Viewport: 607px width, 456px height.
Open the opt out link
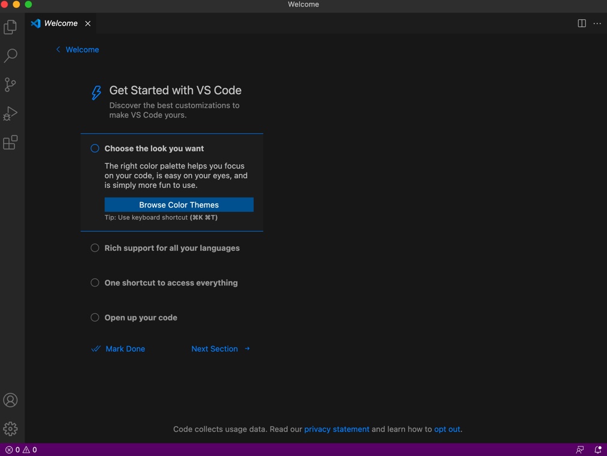pos(447,429)
